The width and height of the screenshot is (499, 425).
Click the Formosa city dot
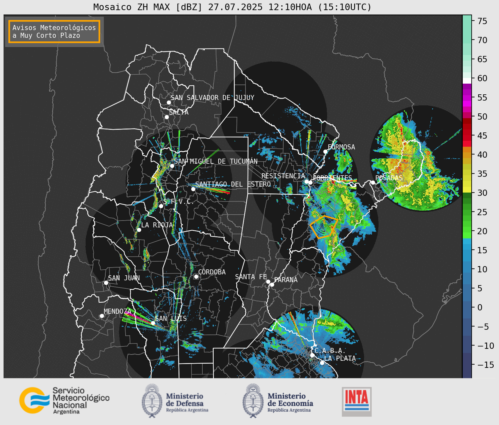[x=325, y=151]
